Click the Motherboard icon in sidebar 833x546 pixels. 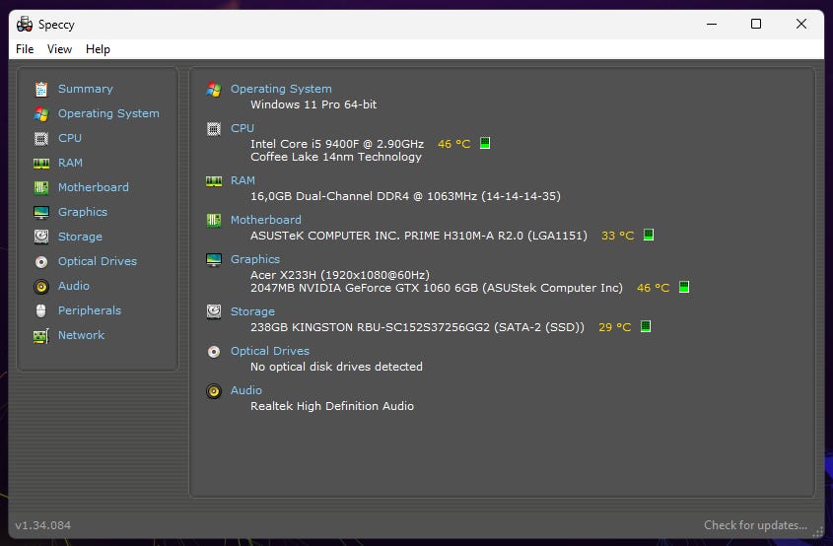40,187
